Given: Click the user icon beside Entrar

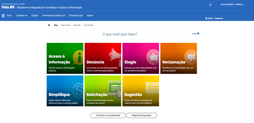Looking at the screenshot, I should (x=206, y=18).
